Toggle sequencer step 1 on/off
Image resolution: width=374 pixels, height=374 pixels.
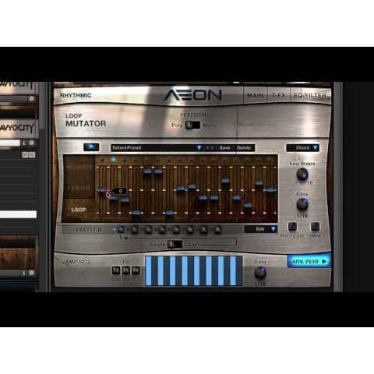coord(102,161)
